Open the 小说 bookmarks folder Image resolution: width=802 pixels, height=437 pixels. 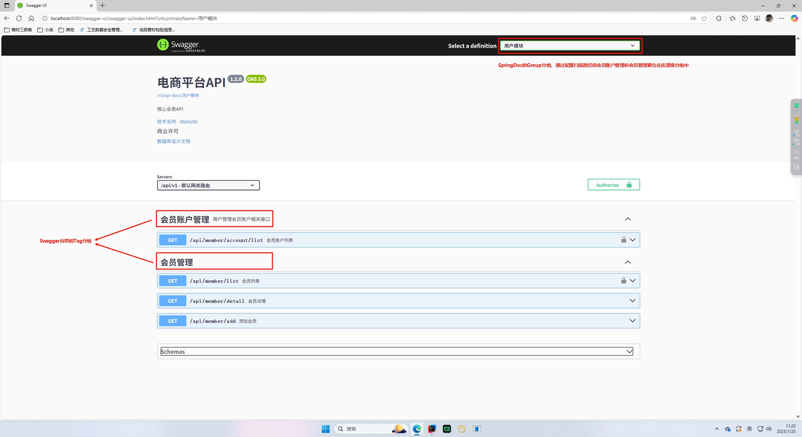tap(46, 30)
